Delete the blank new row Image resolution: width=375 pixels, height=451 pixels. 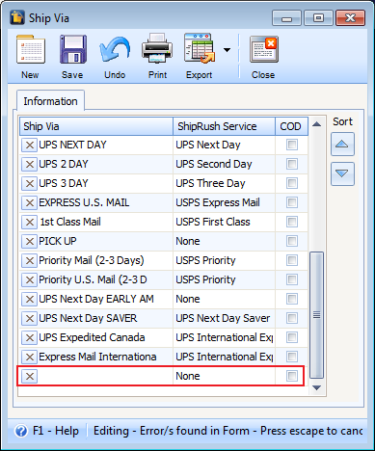30,376
